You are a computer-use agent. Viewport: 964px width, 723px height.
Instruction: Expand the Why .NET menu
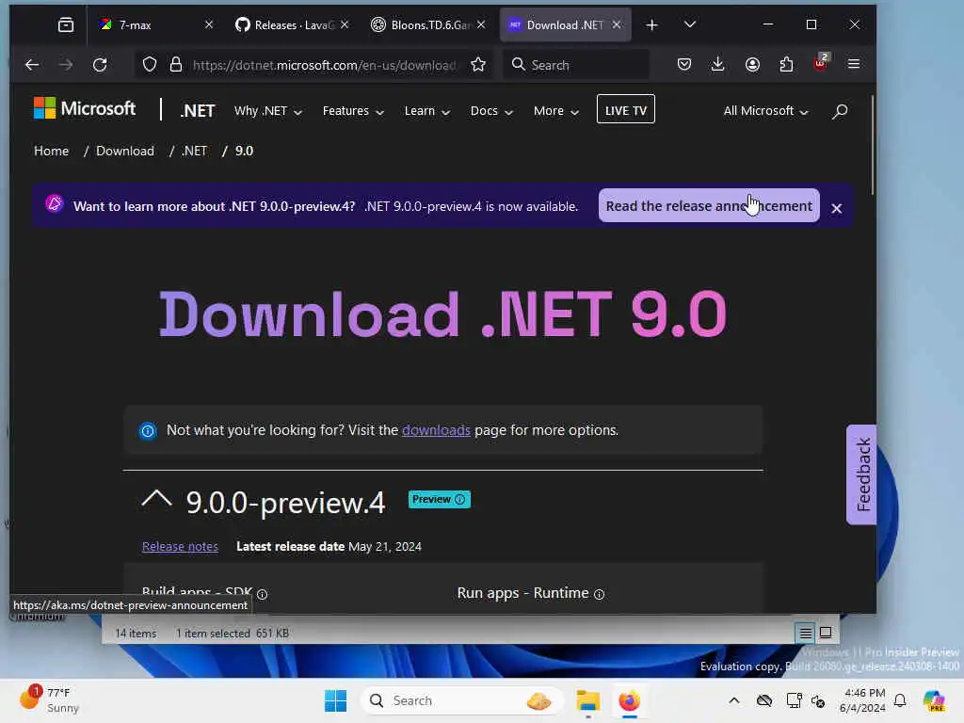point(268,111)
